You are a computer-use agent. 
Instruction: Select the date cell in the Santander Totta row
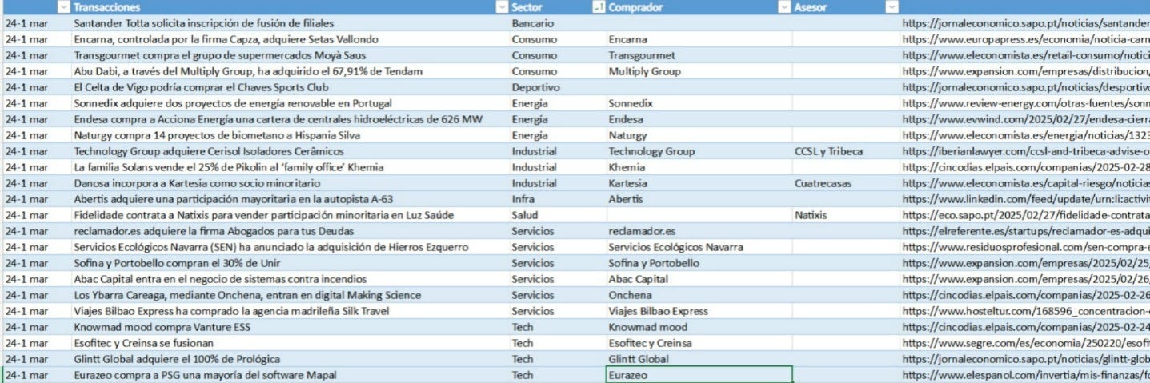36,23
